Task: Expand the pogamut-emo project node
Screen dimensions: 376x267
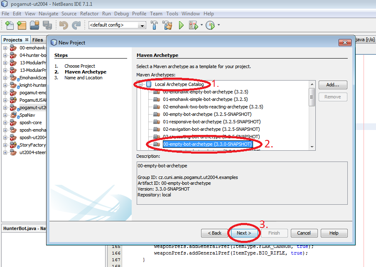Action: [5, 93]
